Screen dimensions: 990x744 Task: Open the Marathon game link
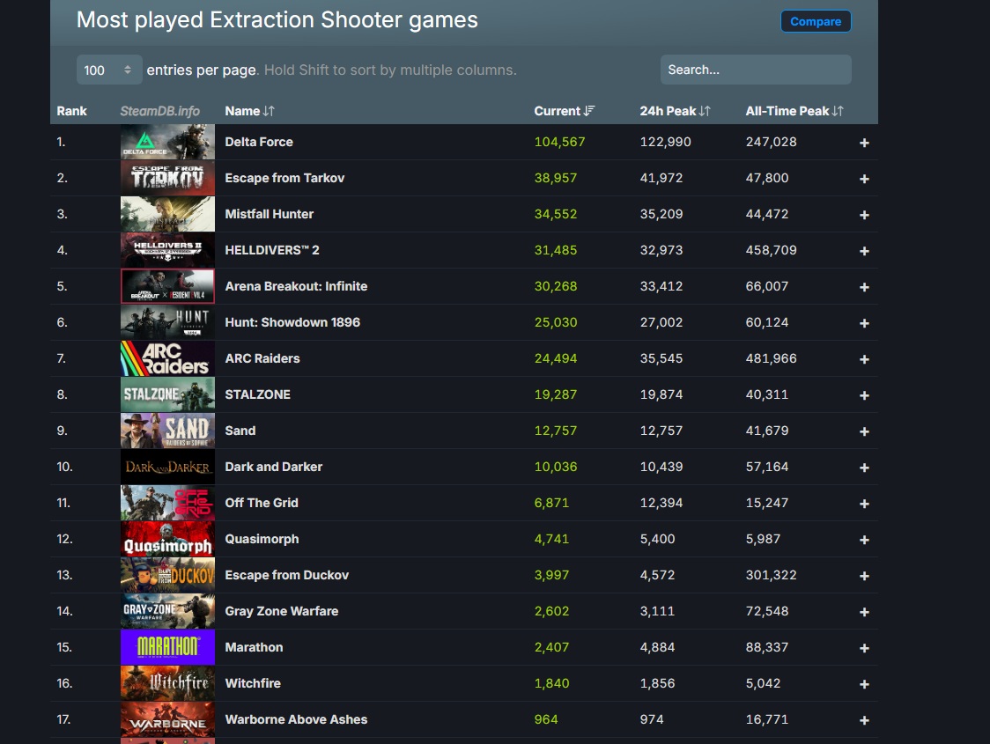(x=254, y=647)
